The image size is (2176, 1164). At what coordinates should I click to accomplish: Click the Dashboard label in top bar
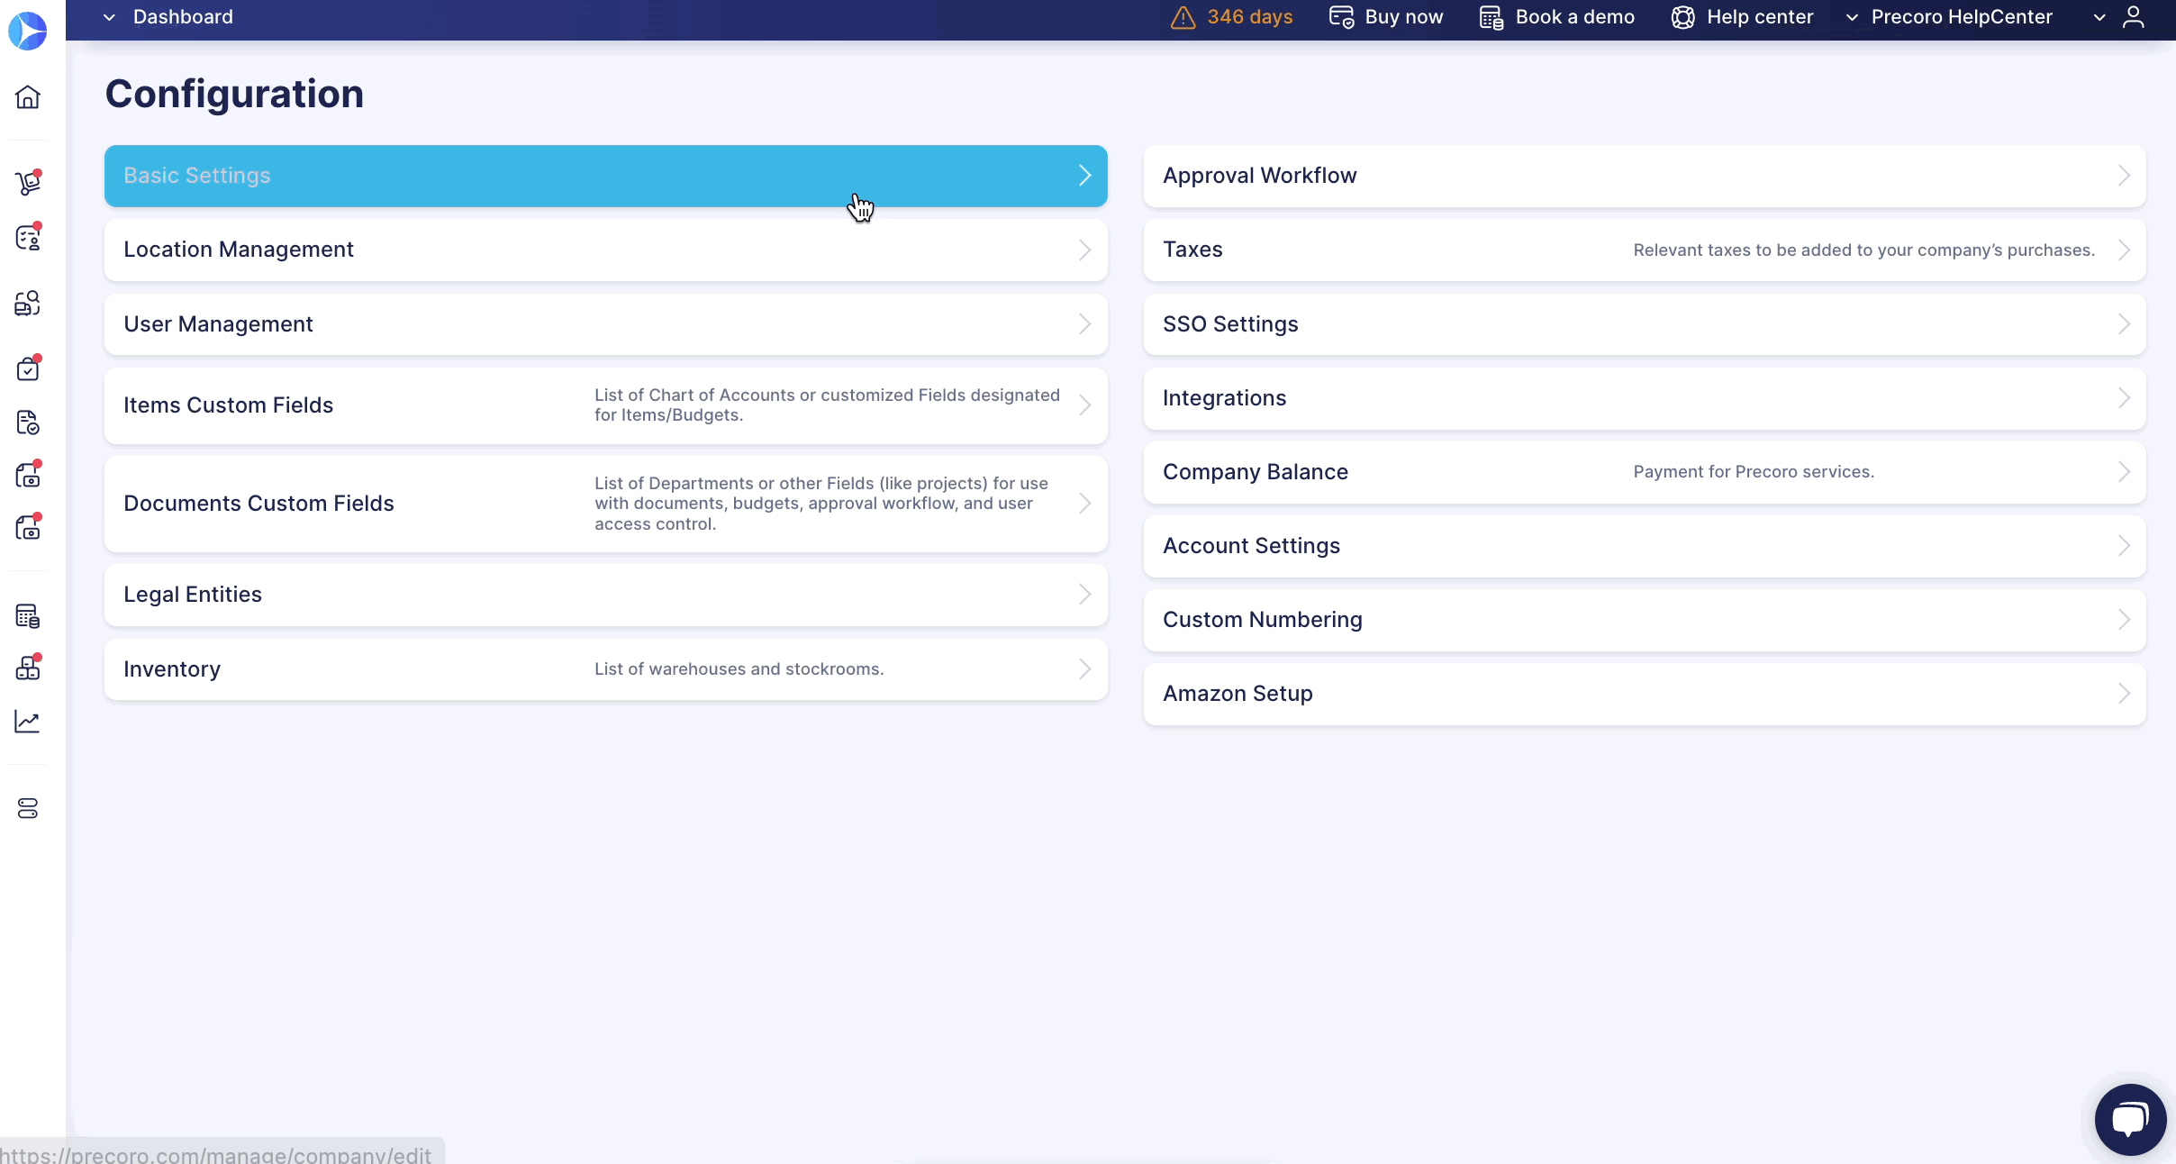183,17
